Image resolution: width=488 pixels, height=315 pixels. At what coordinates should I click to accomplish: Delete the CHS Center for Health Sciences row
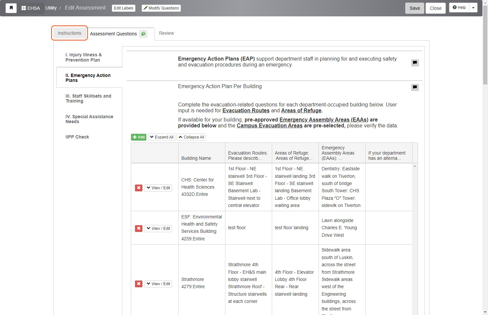pos(139,188)
